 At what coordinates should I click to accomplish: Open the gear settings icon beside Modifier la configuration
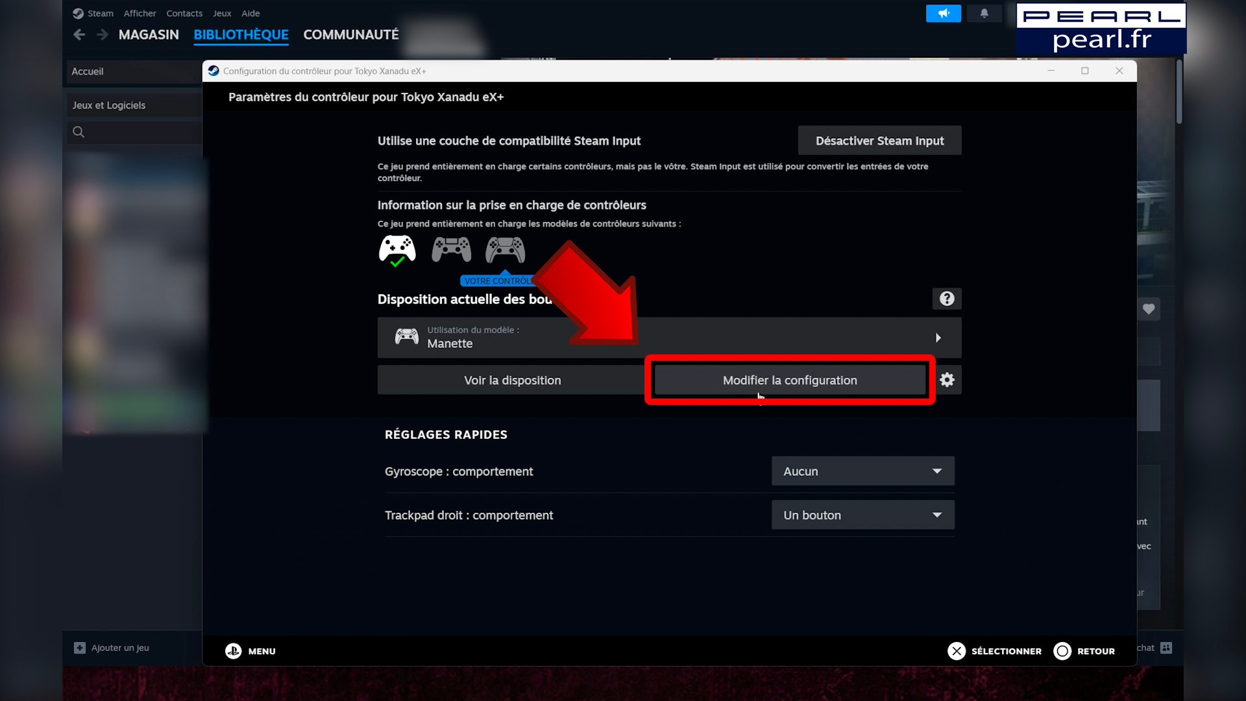[x=947, y=380]
